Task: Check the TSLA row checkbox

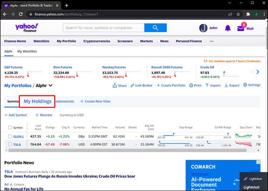Action: pos(10,144)
